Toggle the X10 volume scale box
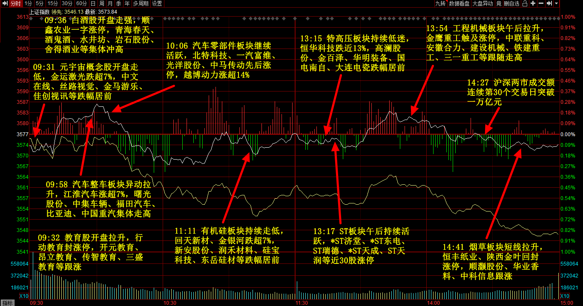Screen dimensions: 583x306 coord(23,296)
